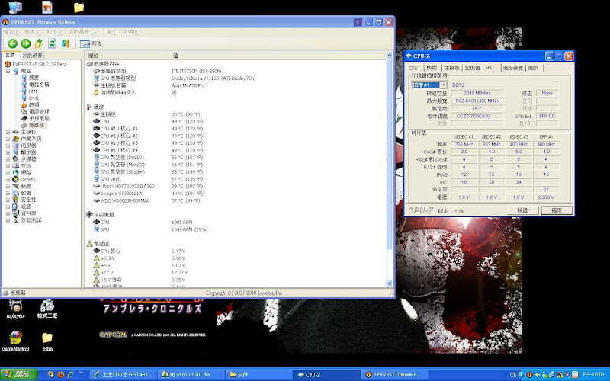The image size is (610, 381).
Task: Open the 格式工廠 desktop icon
Action: coord(47,309)
